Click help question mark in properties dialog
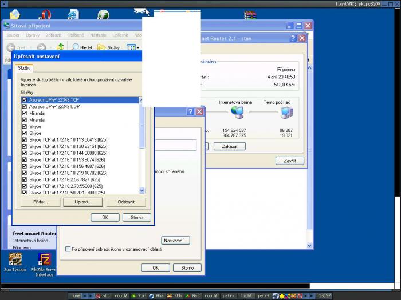This screenshot has width=401, height=300. click(x=190, y=111)
